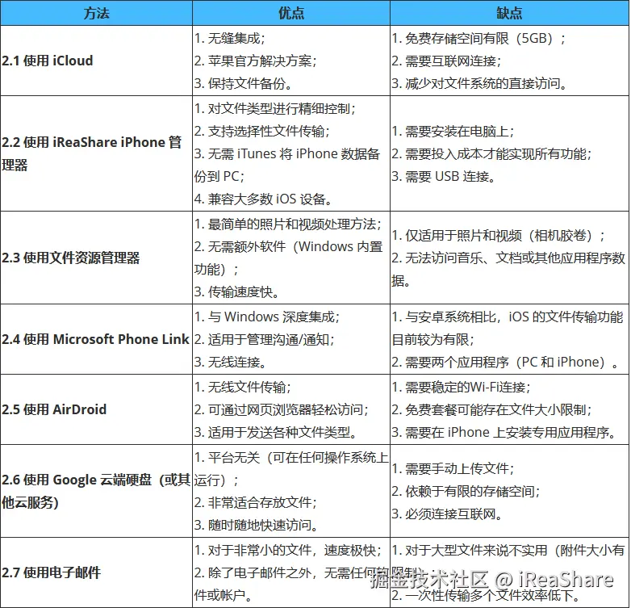Click the line 对于非常小的文件，速度极快
This screenshot has height=608, width=631.
coord(288,550)
